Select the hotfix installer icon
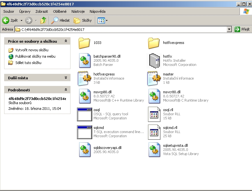This screenshot has width=252, height=191. (154, 61)
